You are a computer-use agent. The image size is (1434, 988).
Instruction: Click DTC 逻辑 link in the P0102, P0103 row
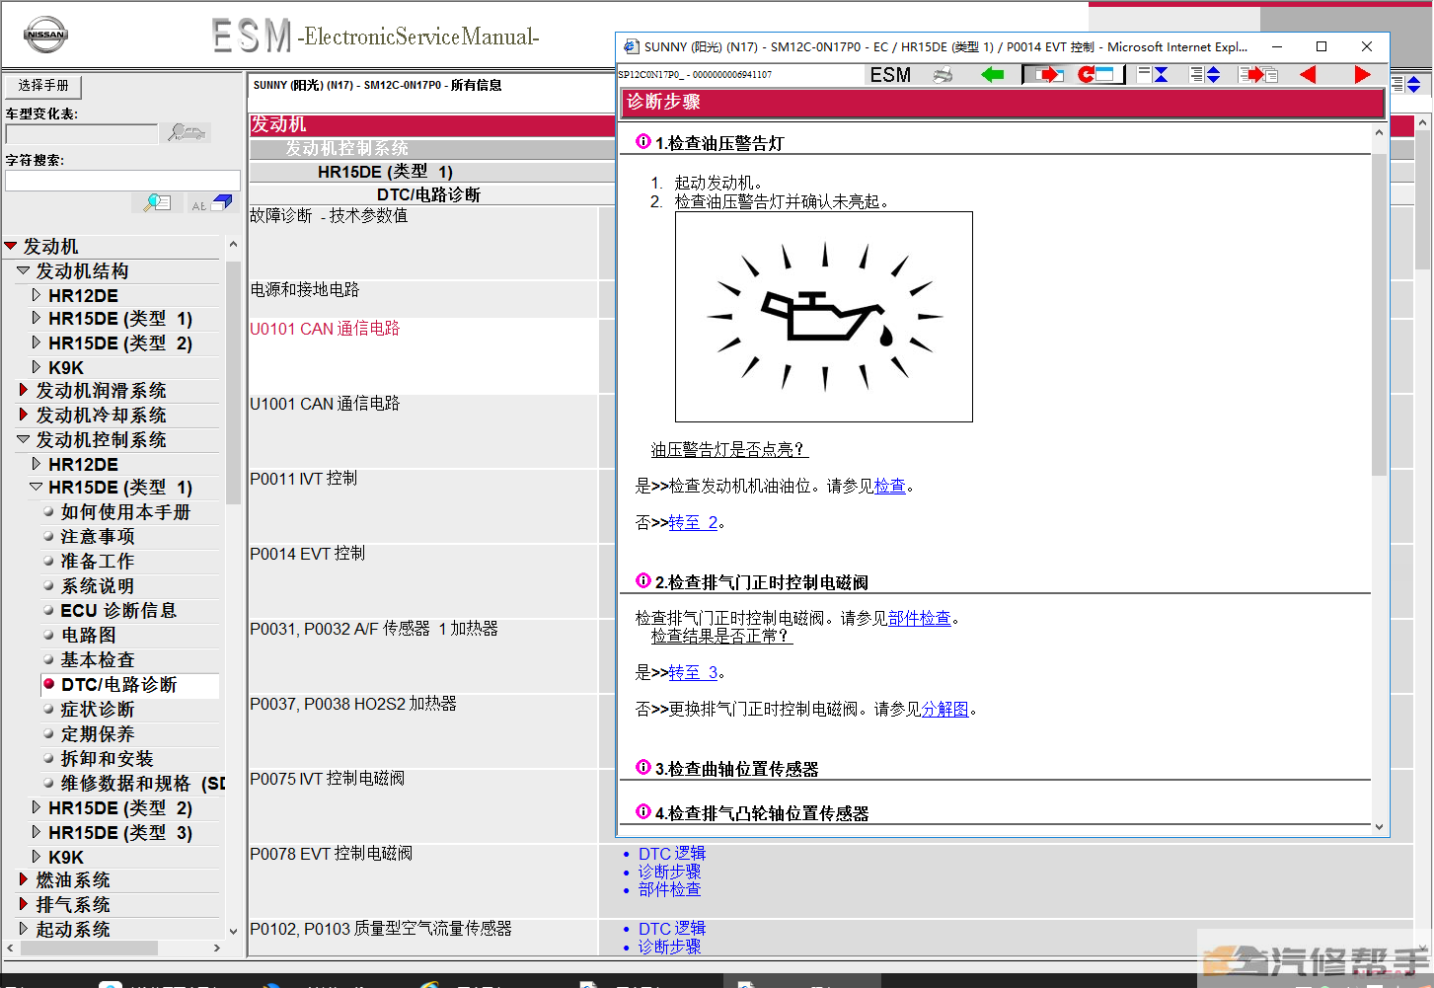click(672, 929)
